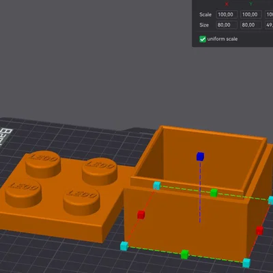Grab the blue Z-axis scale handle

(x=200, y=156)
